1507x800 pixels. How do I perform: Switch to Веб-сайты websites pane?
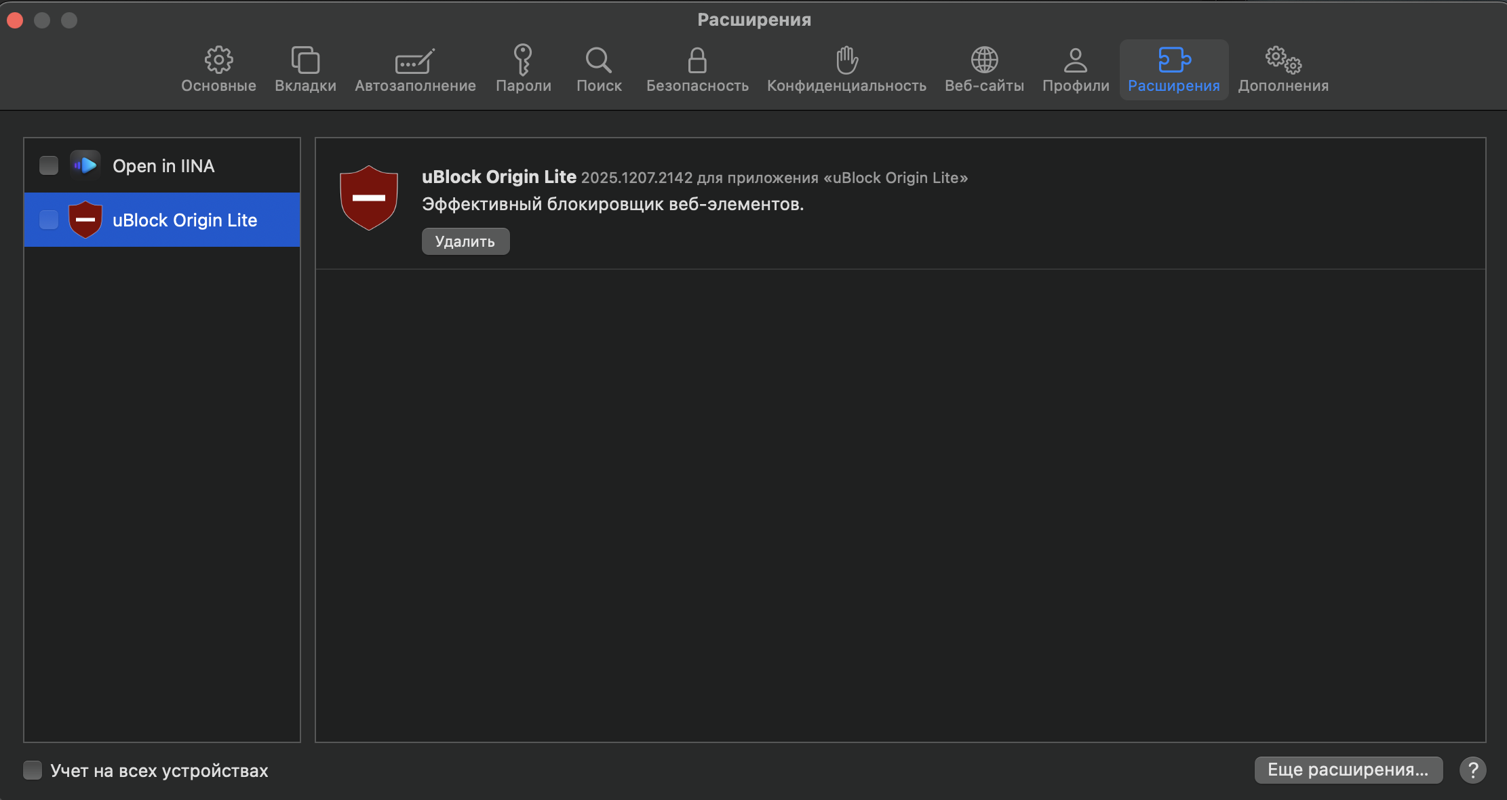[984, 70]
